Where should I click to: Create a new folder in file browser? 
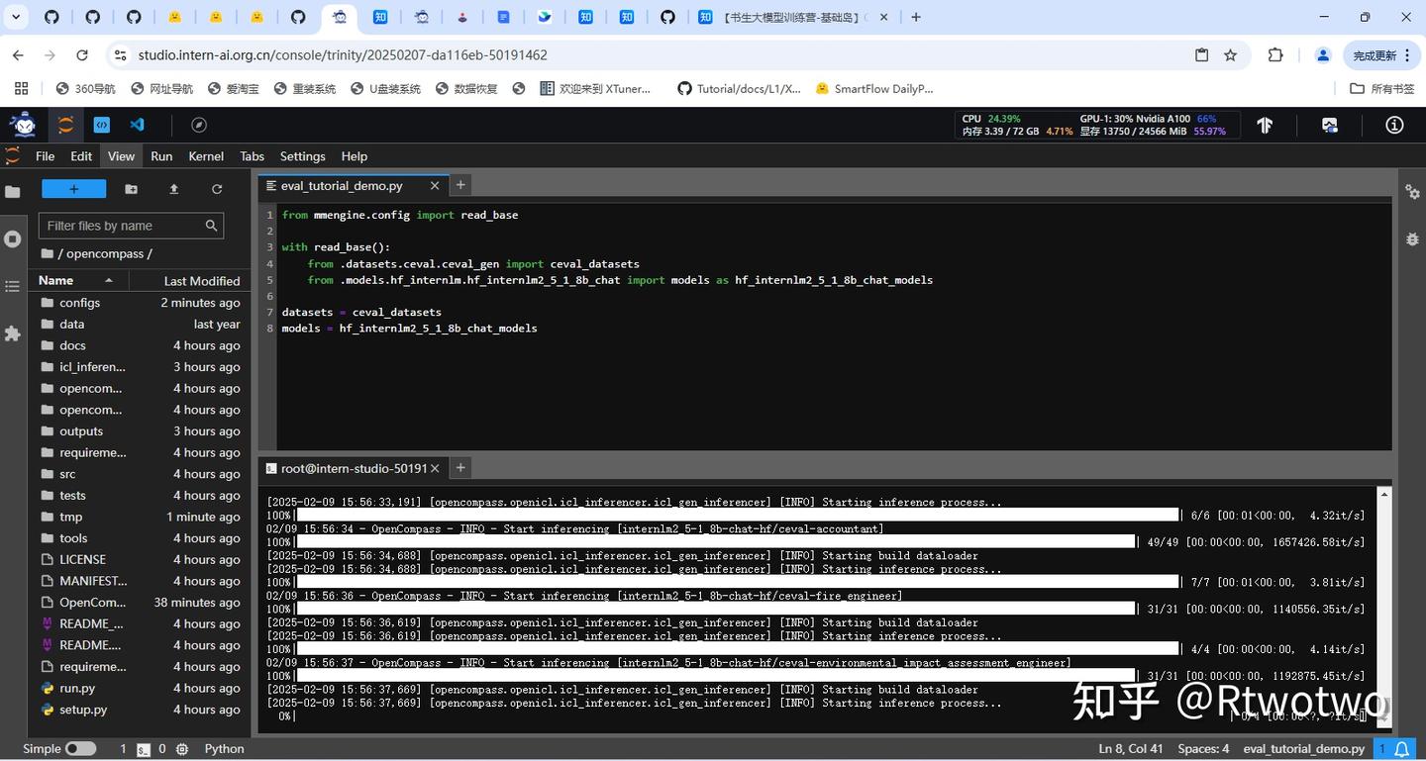[x=131, y=189]
